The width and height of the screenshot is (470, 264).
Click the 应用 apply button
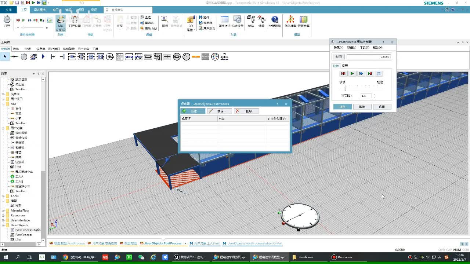382,107
